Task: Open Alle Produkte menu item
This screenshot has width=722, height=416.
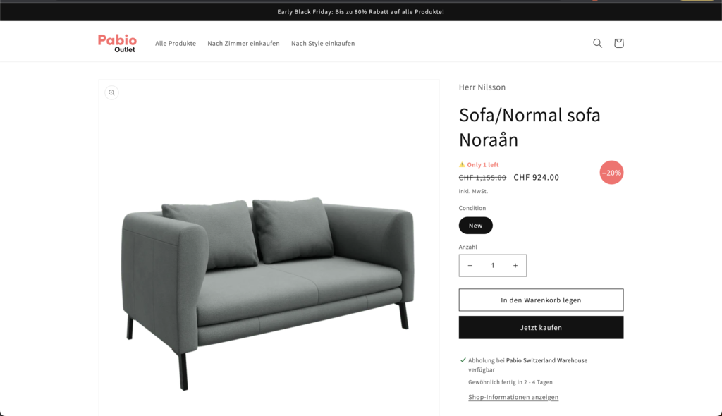Action: click(176, 43)
